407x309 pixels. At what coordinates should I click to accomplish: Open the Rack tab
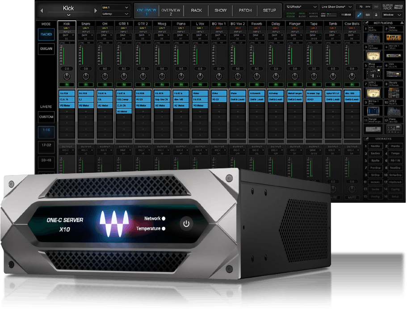[196, 10]
